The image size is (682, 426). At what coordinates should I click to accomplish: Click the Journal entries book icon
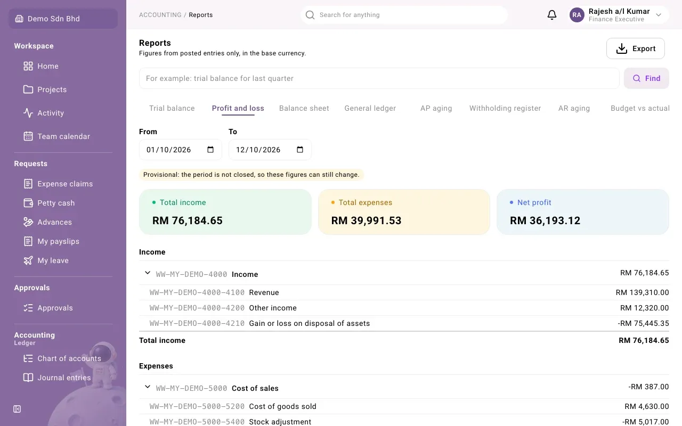click(x=28, y=378)
